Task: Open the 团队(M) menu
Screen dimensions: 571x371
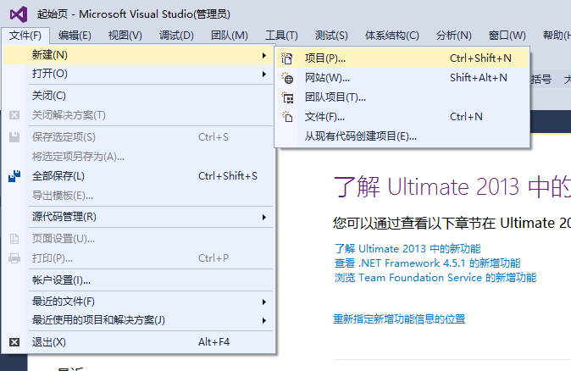Action: point(230,36)
